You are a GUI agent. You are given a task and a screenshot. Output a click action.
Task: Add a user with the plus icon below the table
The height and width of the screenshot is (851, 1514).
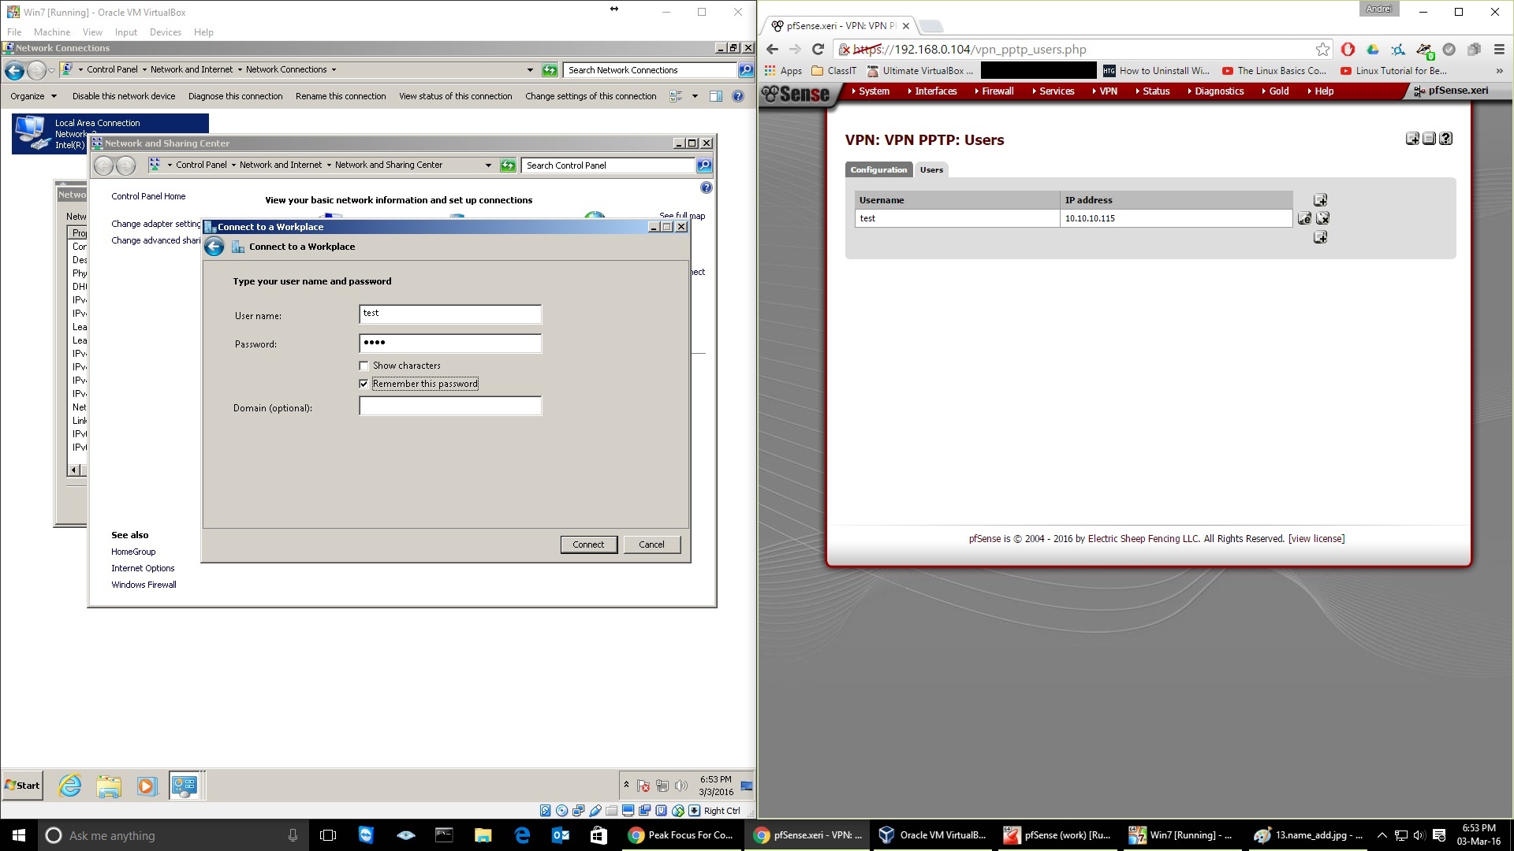coord(1320,237)
